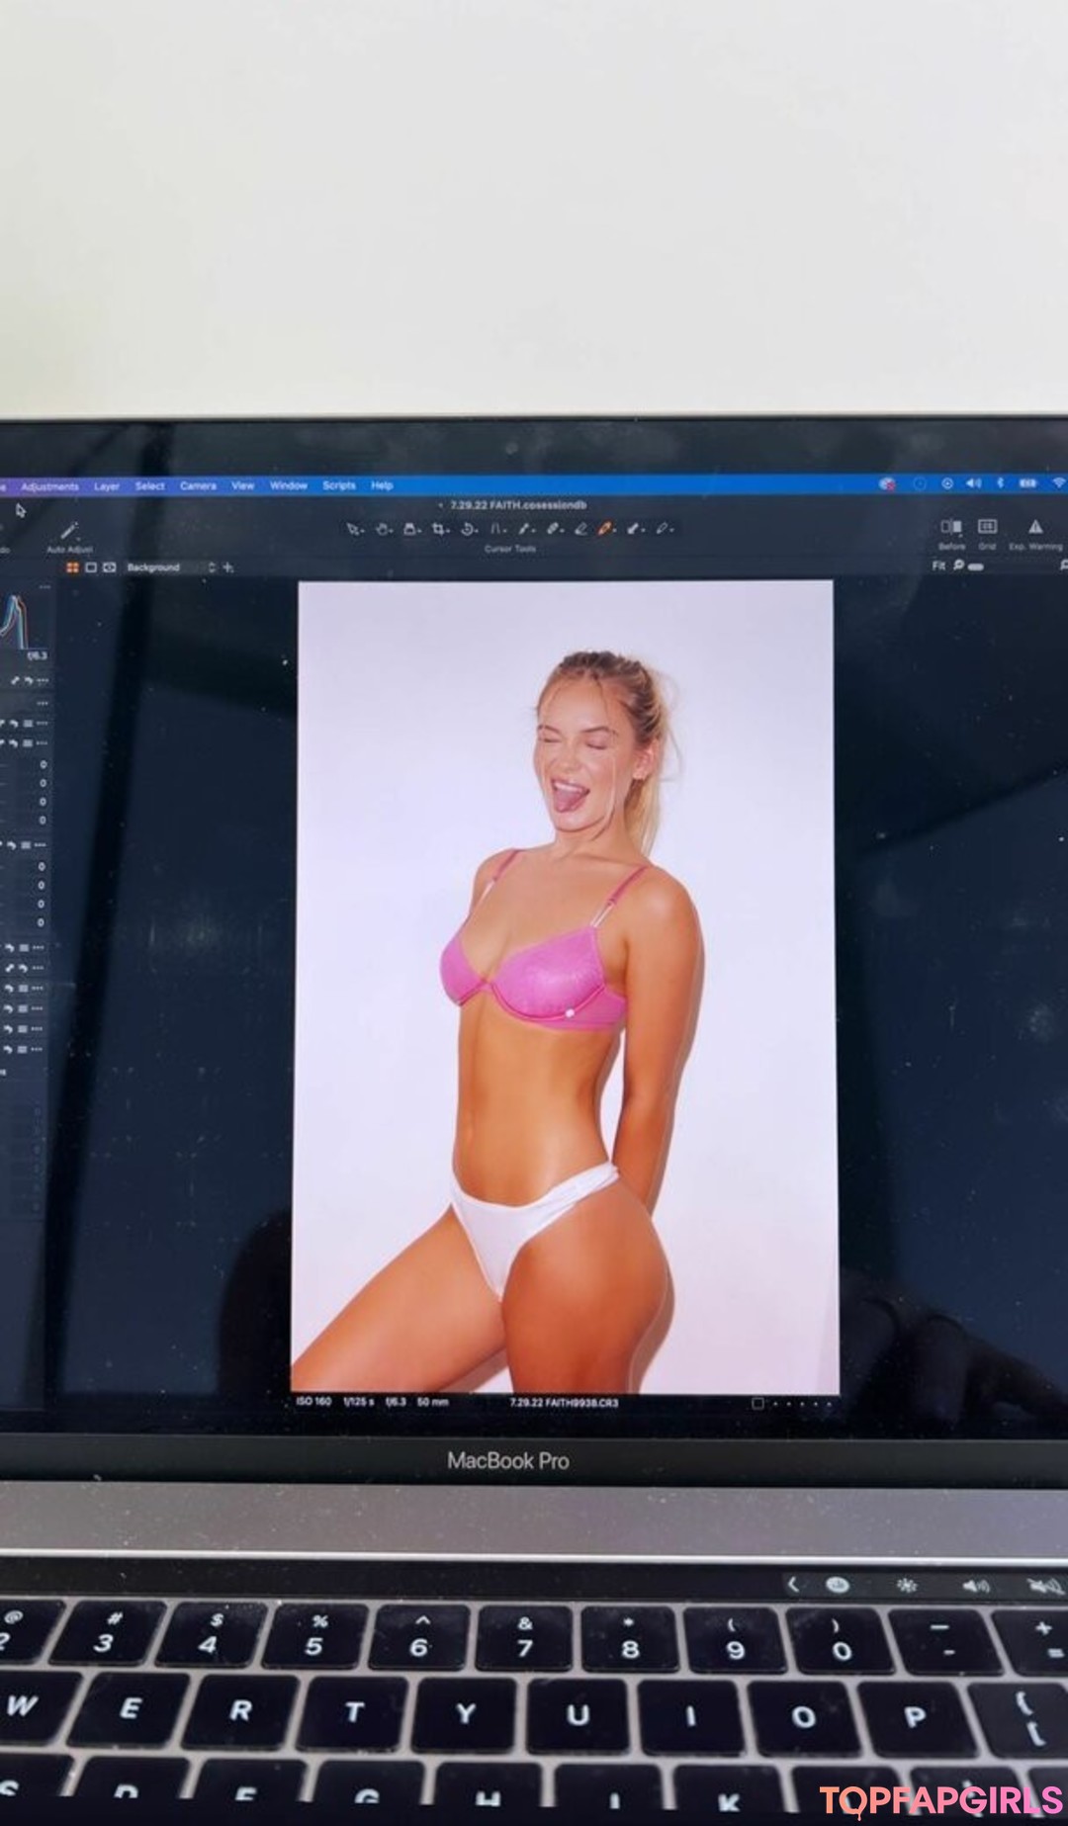Click the orange highlighted brush mask tool
The height and width of the screenshot is (1826, 1068).
pyautogui.click(x=605, y=529)
